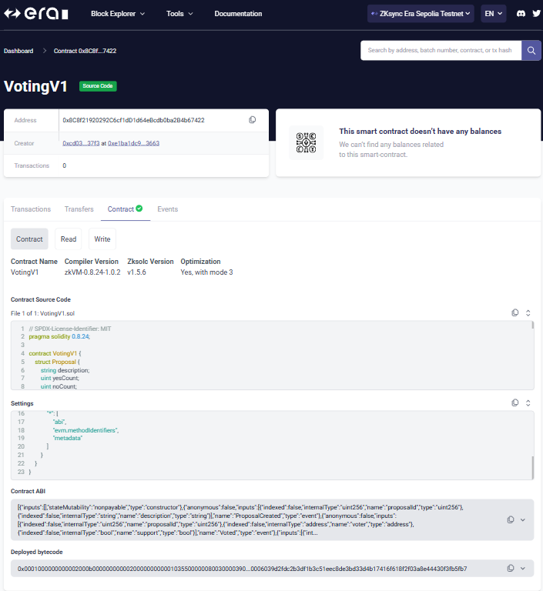Open the Tools dropdown menu

(179, 14)
